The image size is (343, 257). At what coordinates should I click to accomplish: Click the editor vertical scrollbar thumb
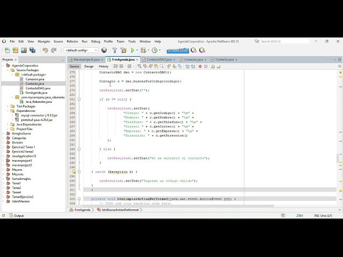338,158
